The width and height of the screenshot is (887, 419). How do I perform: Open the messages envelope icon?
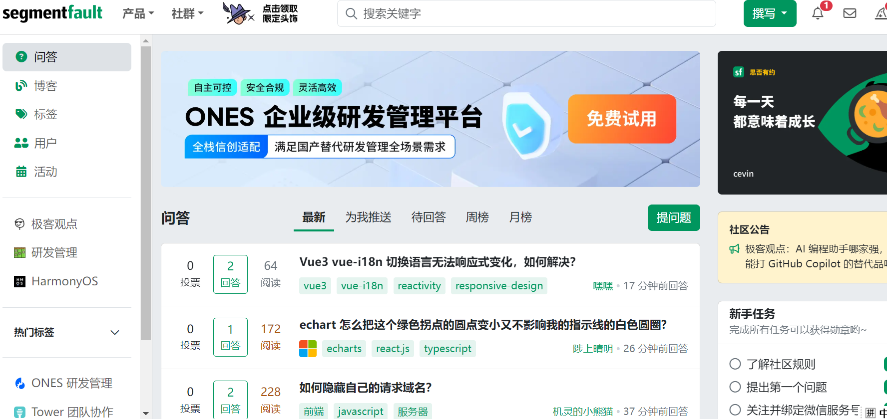[x=850, y=13]
